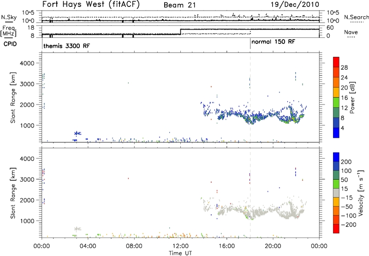Screen dimensions: 369x256
Task: Click the "CPID" row label
Action: [x=10, y=44]
